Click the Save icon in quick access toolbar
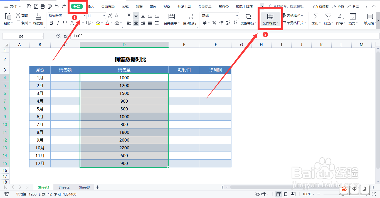The image size is (380, 198). tap(29, 6)
